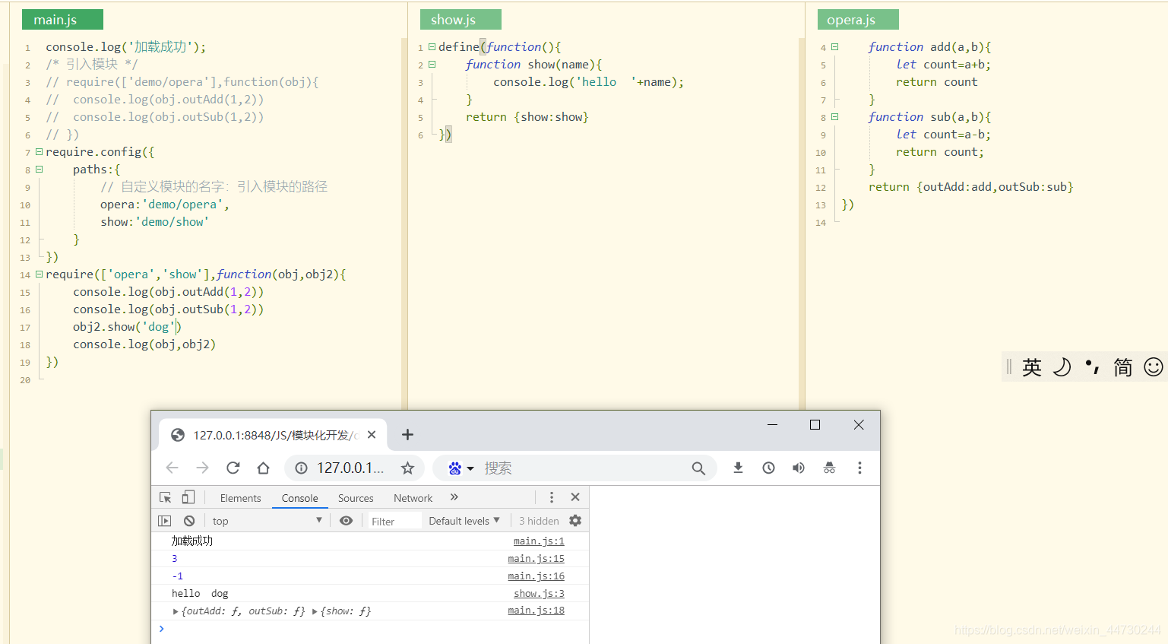Open the browser three-dot menu
The width and height of the screenshot is (1168, 644).
(x=859, y=468)
